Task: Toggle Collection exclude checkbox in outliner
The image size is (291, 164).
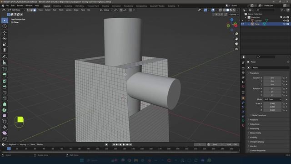Action: click(x=281, y=17)
